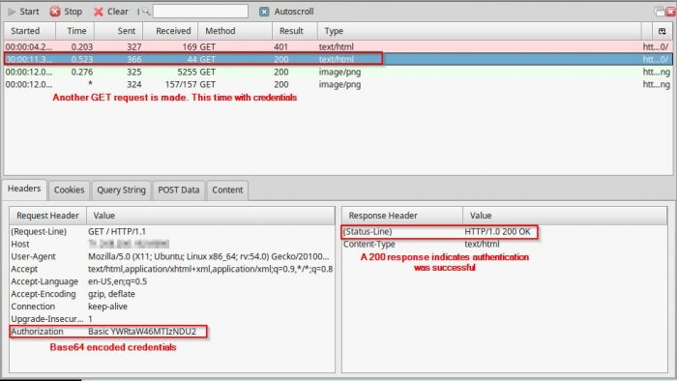Select the Accept header row
Viewport: 677px width, 381px height.
(x=172, y=269)
